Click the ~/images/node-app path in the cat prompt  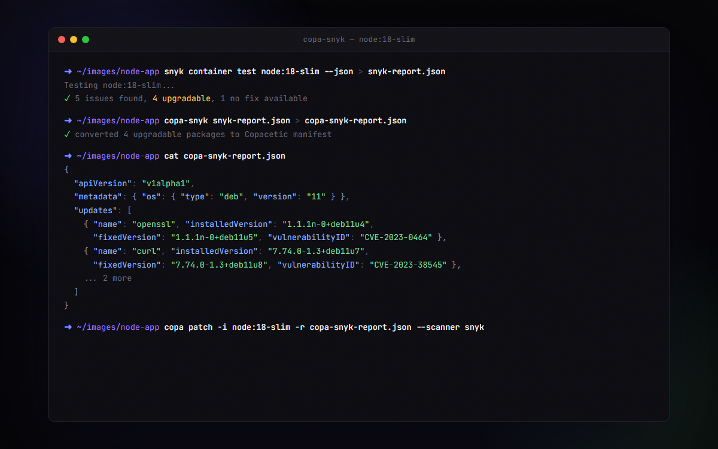(118, 156)
